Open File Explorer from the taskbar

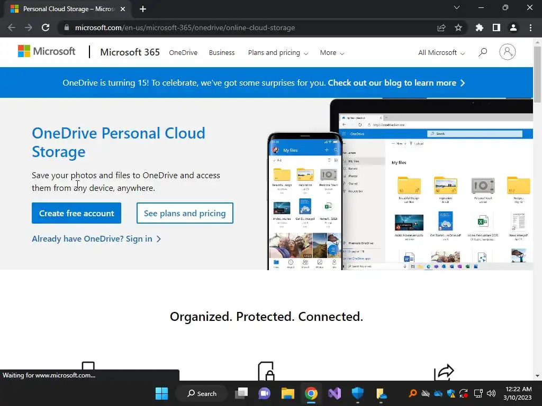click(x=287, y=393)
